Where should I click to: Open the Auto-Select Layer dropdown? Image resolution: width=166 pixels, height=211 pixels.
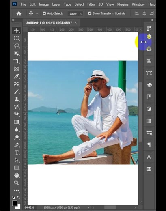pyautogui.click(x=75, y=14)
